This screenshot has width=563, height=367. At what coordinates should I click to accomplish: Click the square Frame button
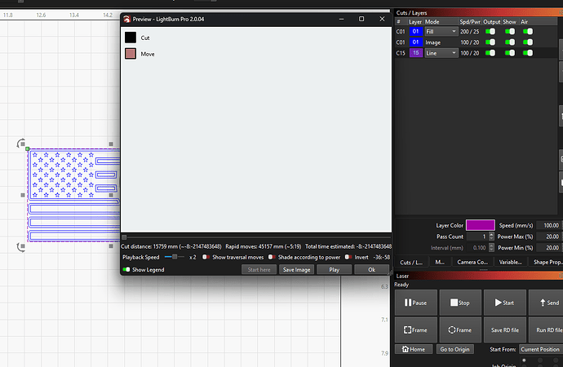416,329
